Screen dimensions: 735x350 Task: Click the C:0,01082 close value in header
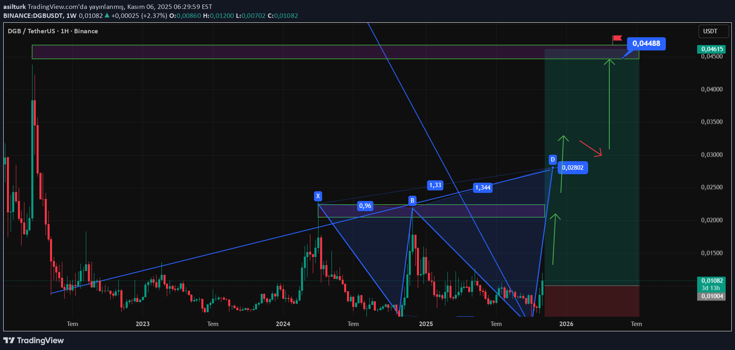pyautogui.click(x=283, y=16)
